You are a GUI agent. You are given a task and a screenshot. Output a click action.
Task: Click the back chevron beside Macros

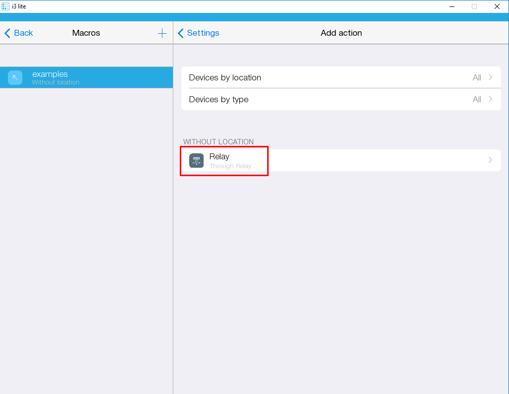(x=7, y=33)
